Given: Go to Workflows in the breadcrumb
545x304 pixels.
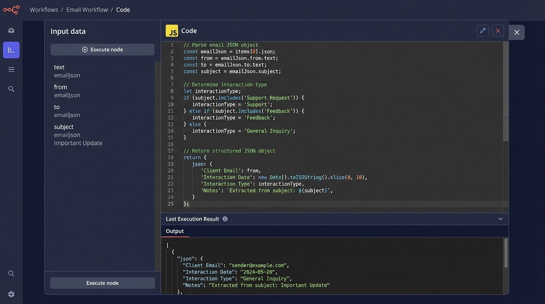Looking at the screenshot, I should click(44, 10).
